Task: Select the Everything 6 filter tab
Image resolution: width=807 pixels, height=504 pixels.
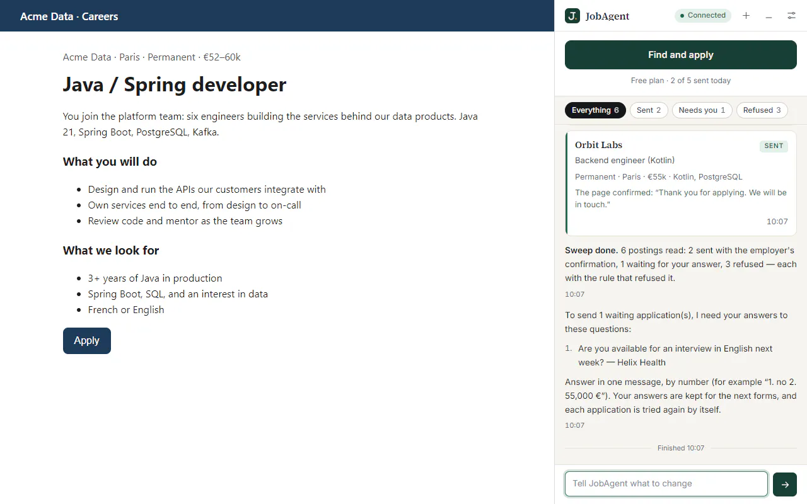Action: click(x=595, y=110)
